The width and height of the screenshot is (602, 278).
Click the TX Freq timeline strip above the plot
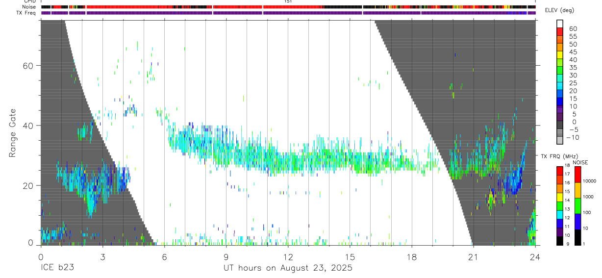[288, 13]
